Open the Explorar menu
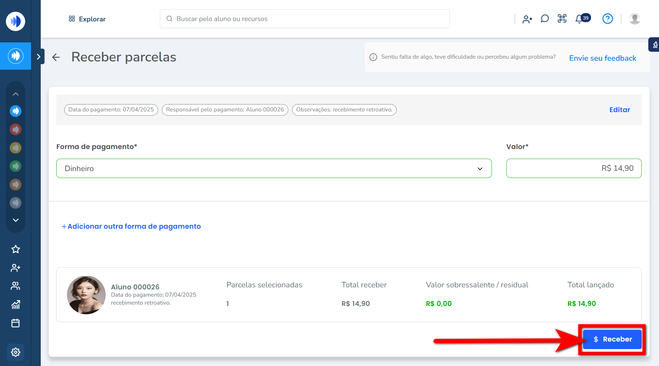The image size is (659, 366). (x=87, y=19)
